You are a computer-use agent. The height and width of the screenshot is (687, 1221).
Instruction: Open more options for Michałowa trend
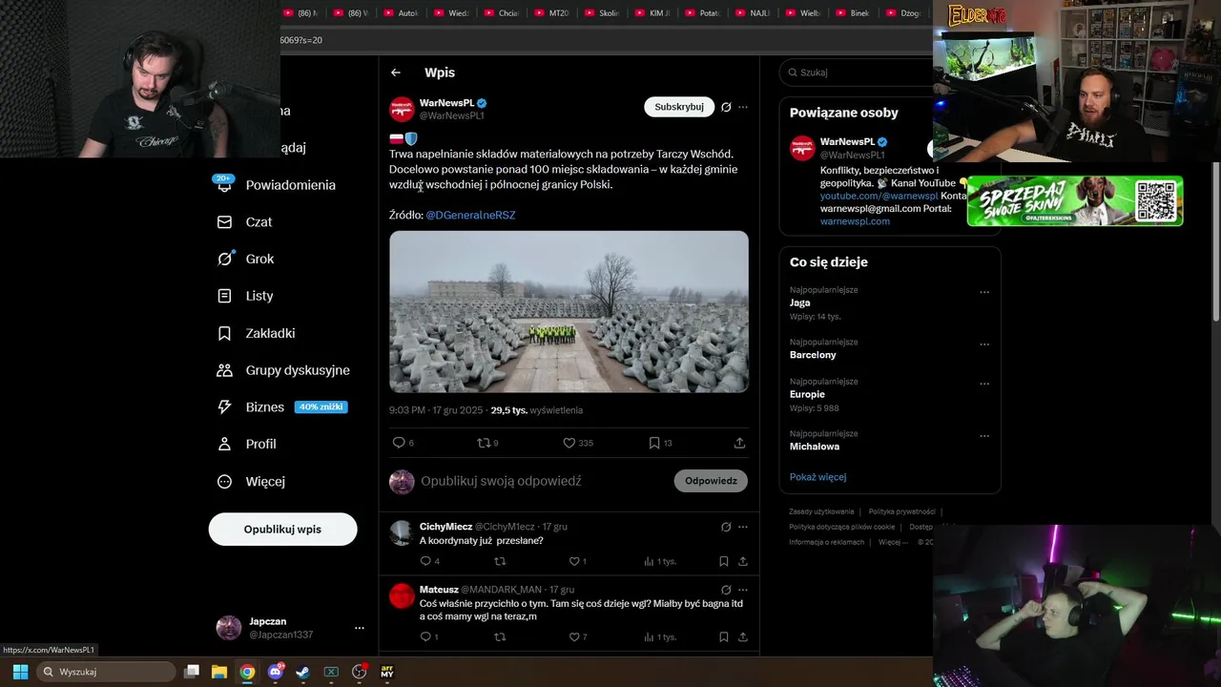coord(984,436)
